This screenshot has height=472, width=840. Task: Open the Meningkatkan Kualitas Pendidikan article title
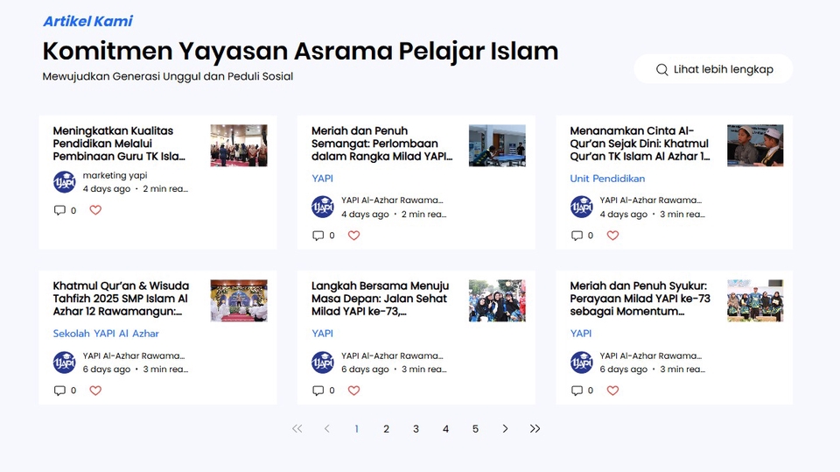(x=119, y=144)
